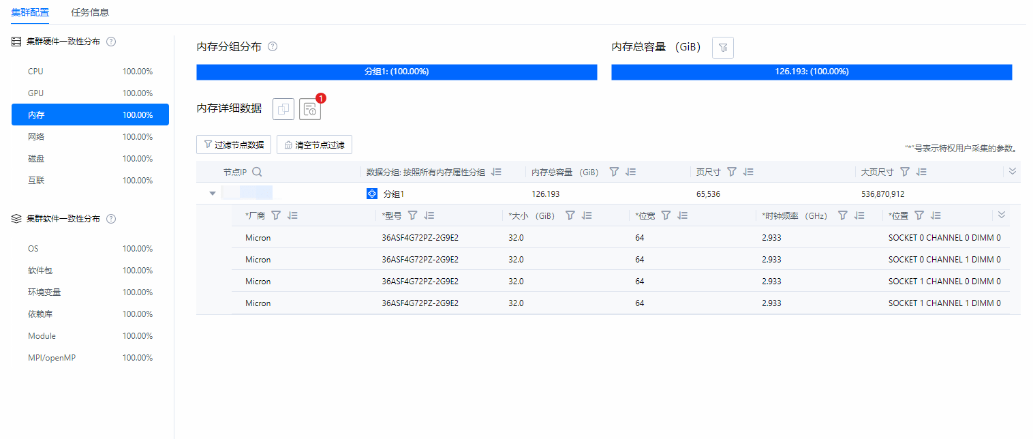This screenshot has height=439, width=1033.
Task: Sort the 数据分组 column
Action: pyautogui.click(x=496, y=172)
